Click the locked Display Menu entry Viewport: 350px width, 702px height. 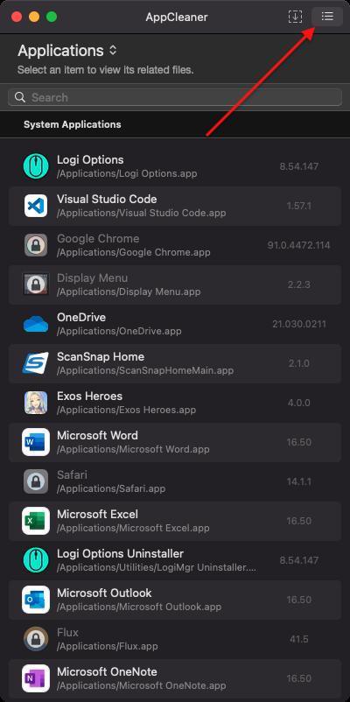[175, 284]
